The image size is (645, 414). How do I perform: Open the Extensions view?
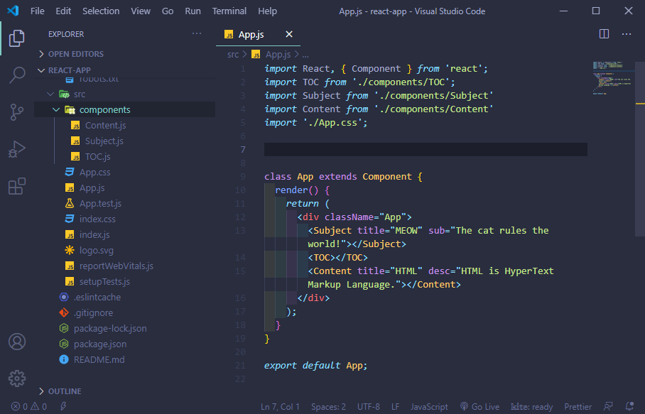coord(17,186)
